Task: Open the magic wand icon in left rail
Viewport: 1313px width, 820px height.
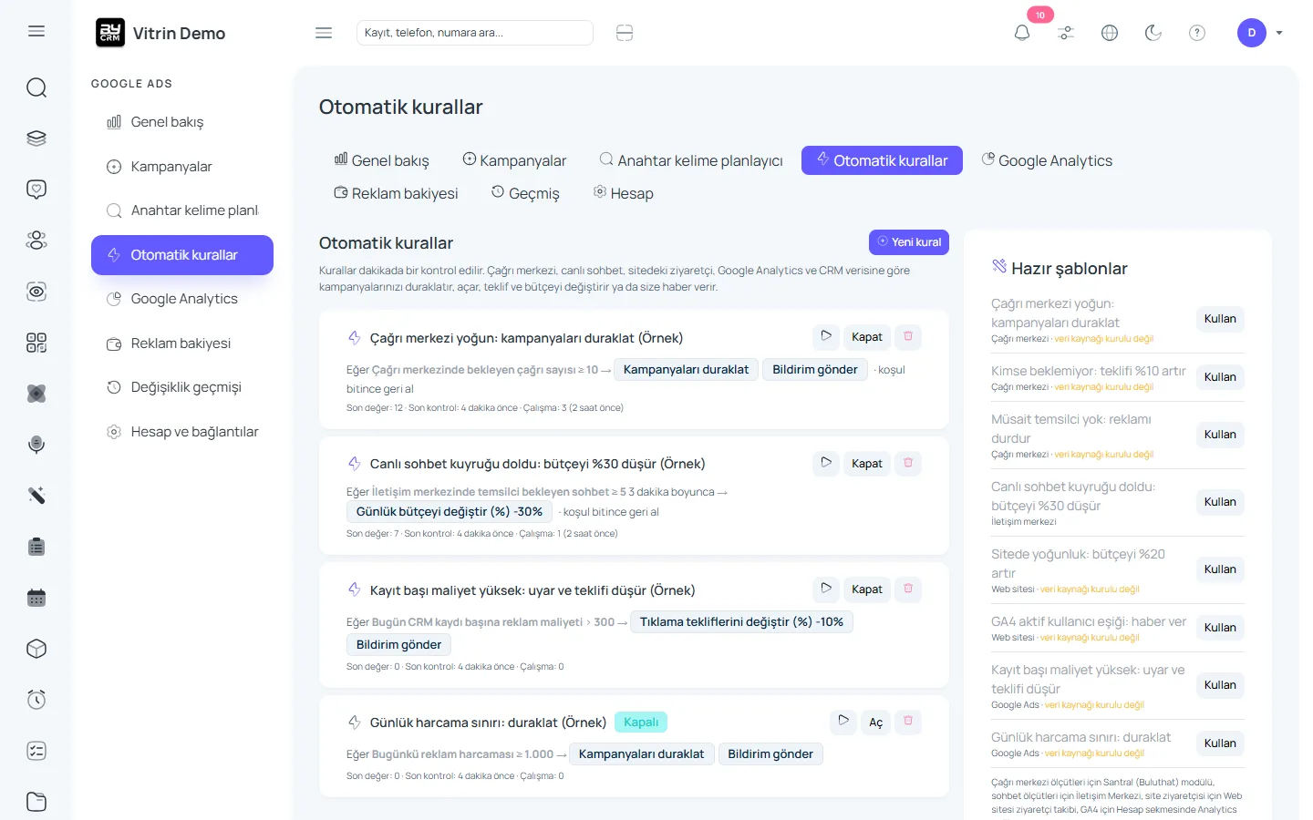Action: point(36,496)
